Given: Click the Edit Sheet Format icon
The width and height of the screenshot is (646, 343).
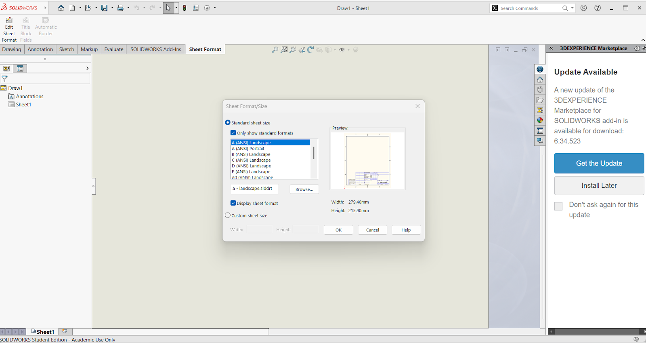Looking at the screenshot, I should click(x=9, y=21).
